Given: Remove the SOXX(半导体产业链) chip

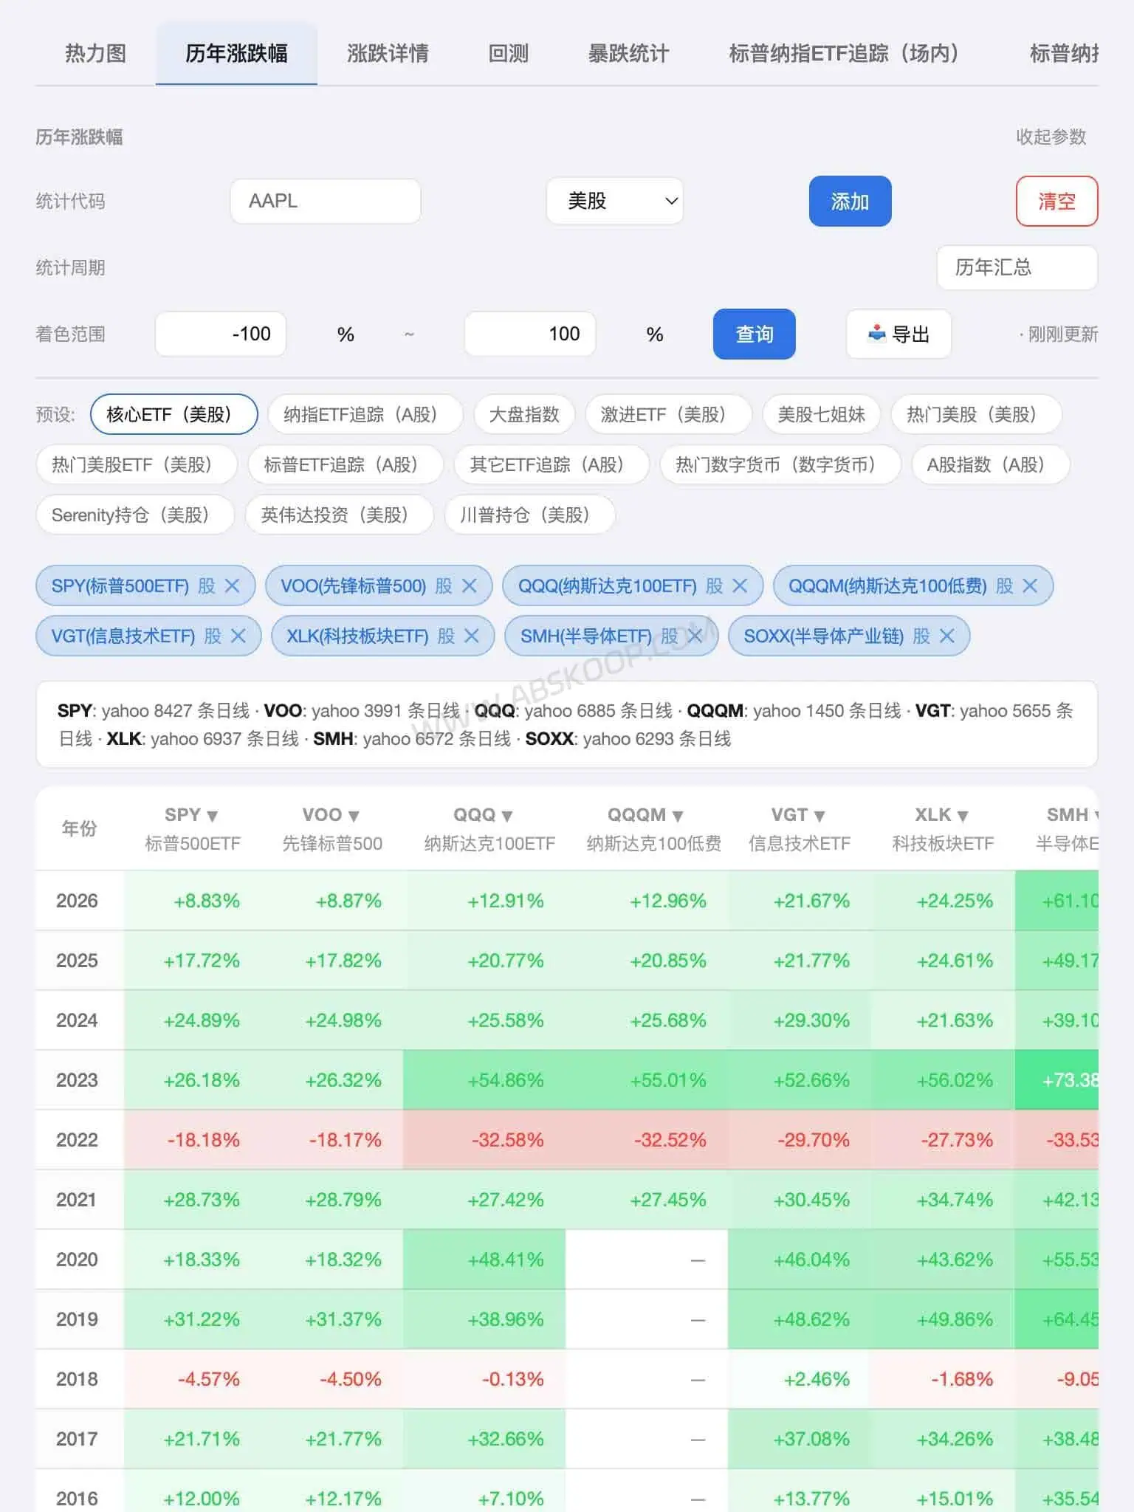Looking at the screenshot, I should click(947, 636).
